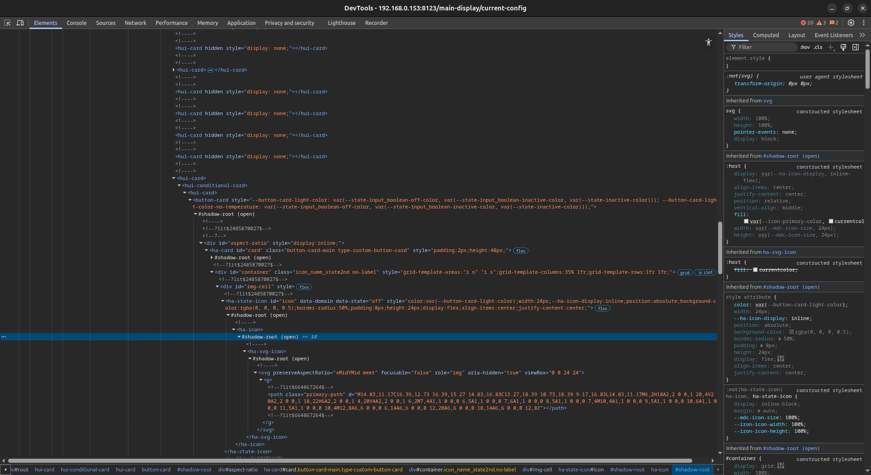Click the paintbrush rendering emulation icon
This screenshot has width=871, height=475.
click(843, 47)
